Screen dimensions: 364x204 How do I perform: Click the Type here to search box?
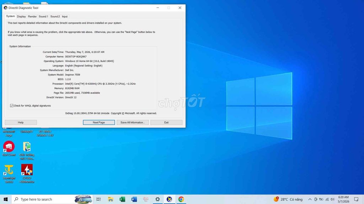coord(52,199)
